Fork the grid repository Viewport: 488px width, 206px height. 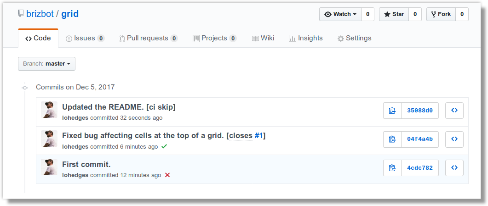(441, 14)
